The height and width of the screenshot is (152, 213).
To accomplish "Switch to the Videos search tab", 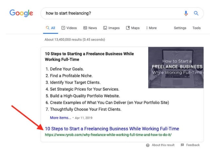I will 69,28.
